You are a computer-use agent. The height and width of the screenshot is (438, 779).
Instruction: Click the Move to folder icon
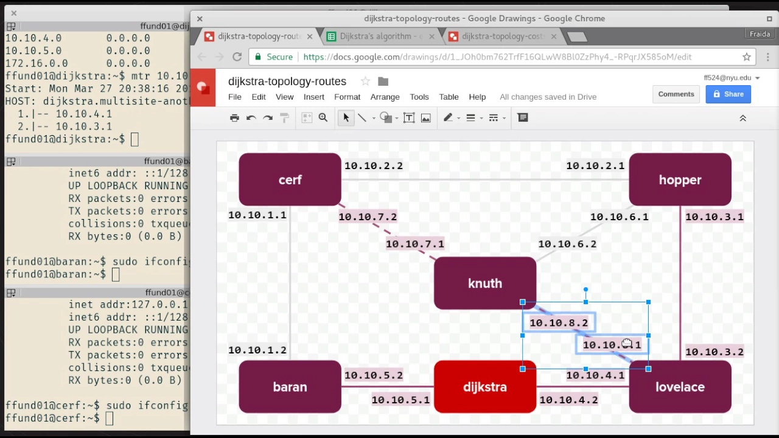pos(383,82)
